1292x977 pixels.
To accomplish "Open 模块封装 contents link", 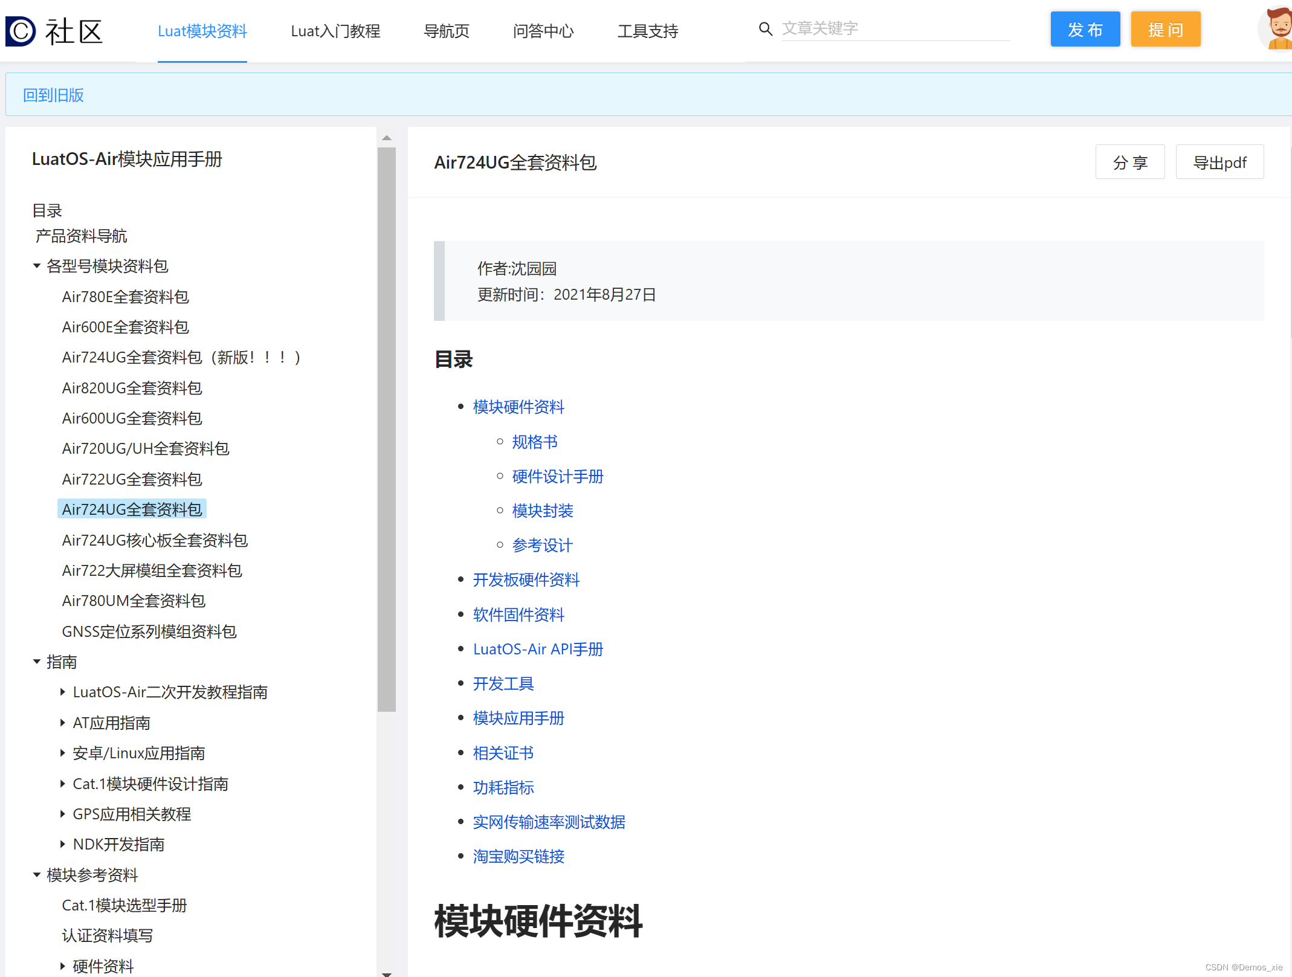I will 543,511.
